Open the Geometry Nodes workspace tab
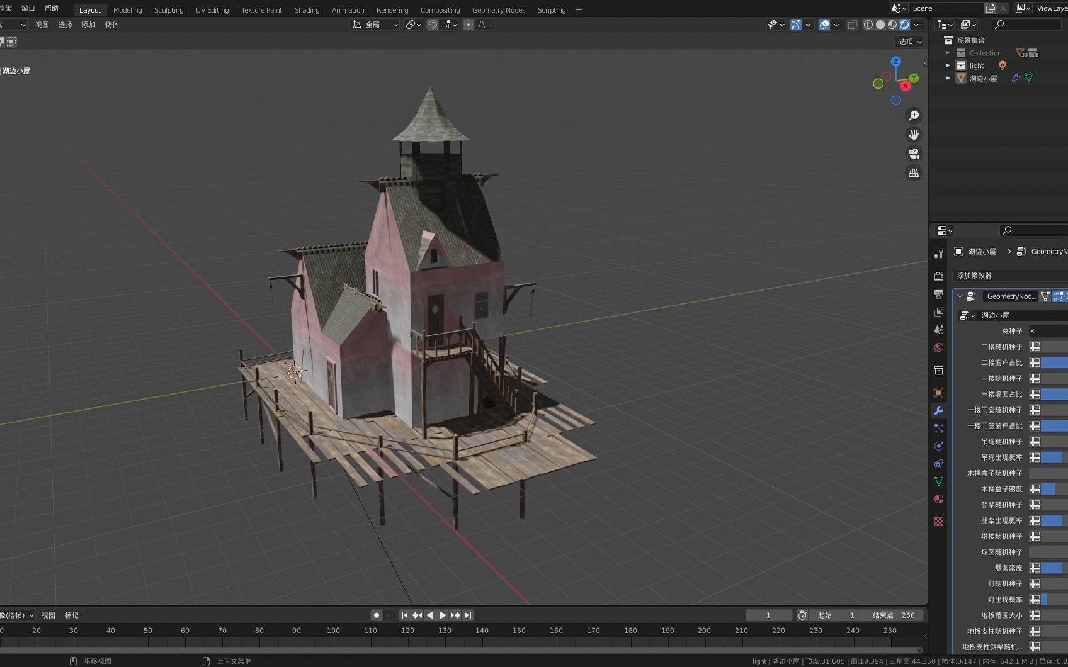The height and width of the screenshot is (667, 1068). click(498, 10)
